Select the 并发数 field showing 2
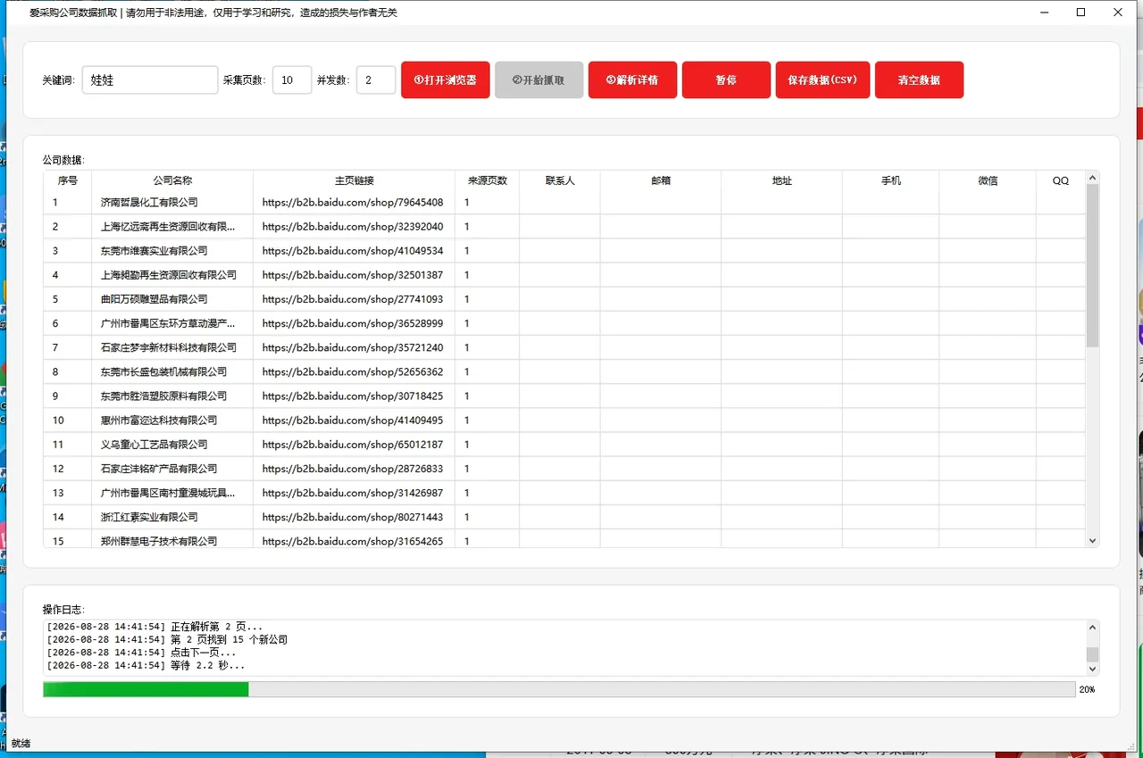 tap(376, 79)
